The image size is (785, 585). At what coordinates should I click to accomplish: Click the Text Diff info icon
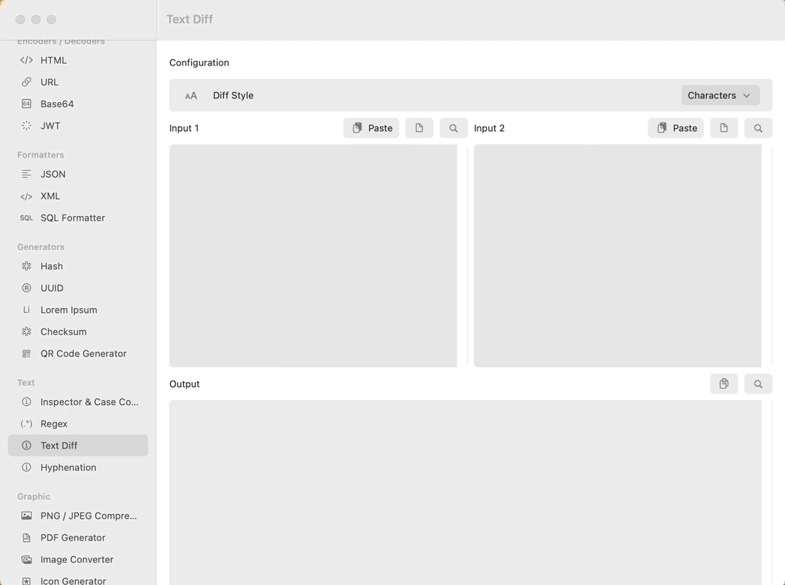tap(27, 445)
